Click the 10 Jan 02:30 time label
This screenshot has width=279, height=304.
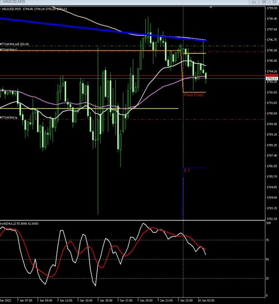(x=206, y=301)
